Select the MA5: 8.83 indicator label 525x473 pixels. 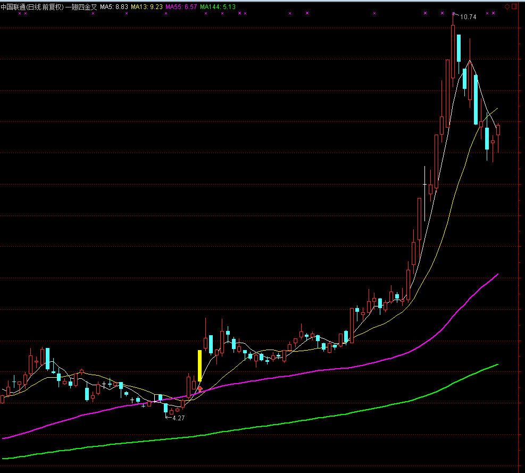pos(114,6)
